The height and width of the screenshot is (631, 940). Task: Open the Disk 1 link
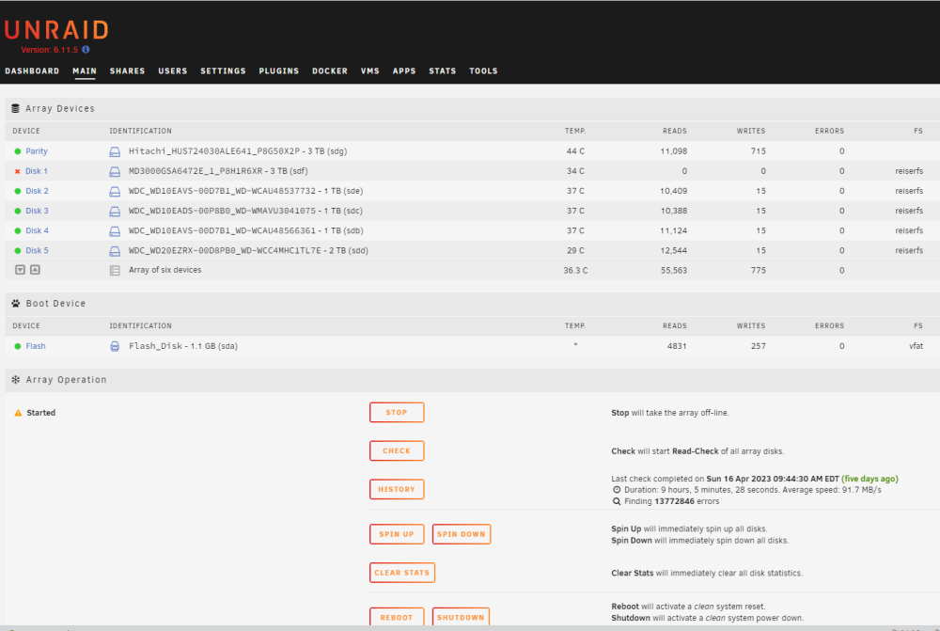(x=37, y=171)
